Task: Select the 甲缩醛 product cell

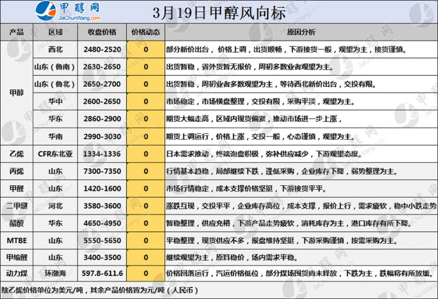Action: click(x=16, y=257)
